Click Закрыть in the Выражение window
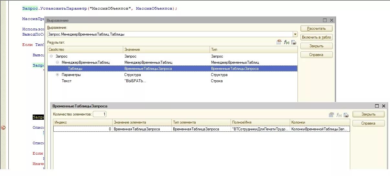This screenshot has height=176, width=390. click(x=316, y=46)
